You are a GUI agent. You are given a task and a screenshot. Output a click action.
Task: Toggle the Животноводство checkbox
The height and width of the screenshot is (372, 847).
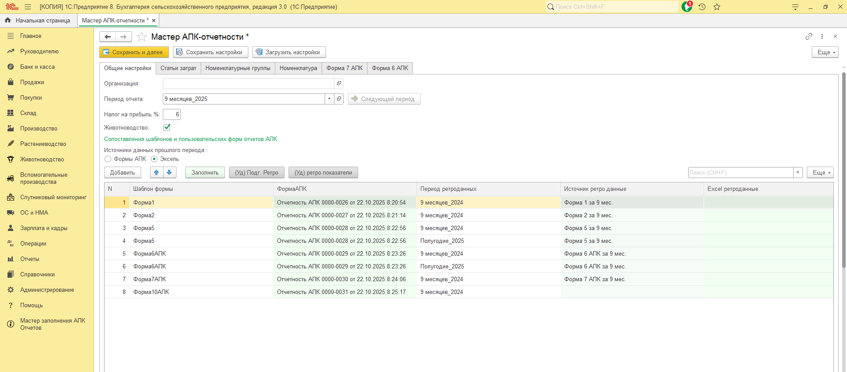point(167,127)
